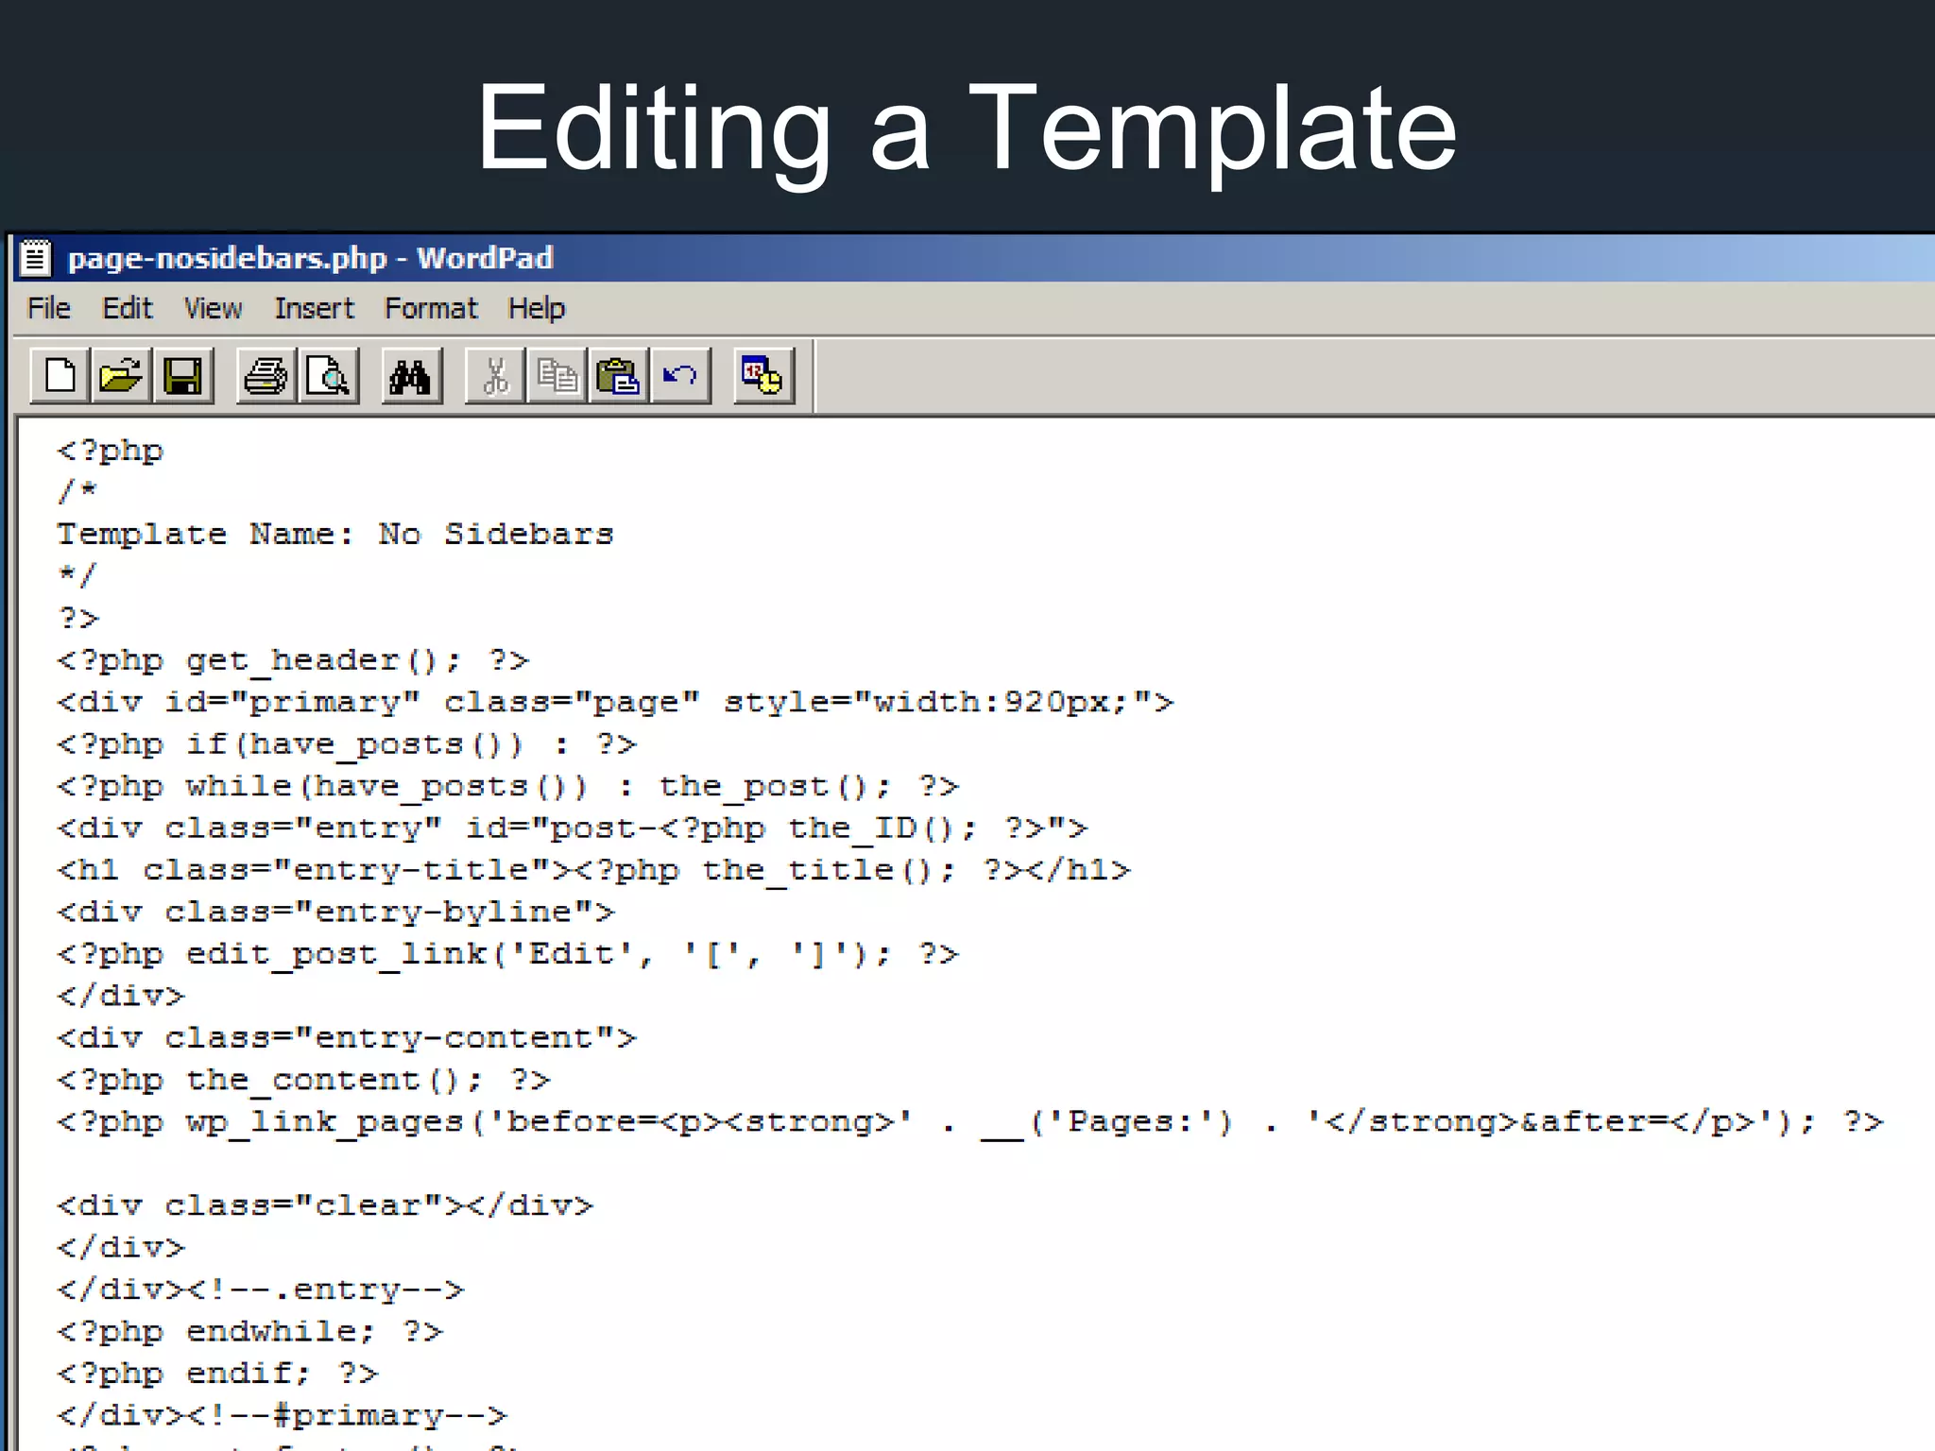1935x1451 pixels.
Task: Click the 'page-nosidebars.php - WordPad' title bar
Action: point(975,258)
